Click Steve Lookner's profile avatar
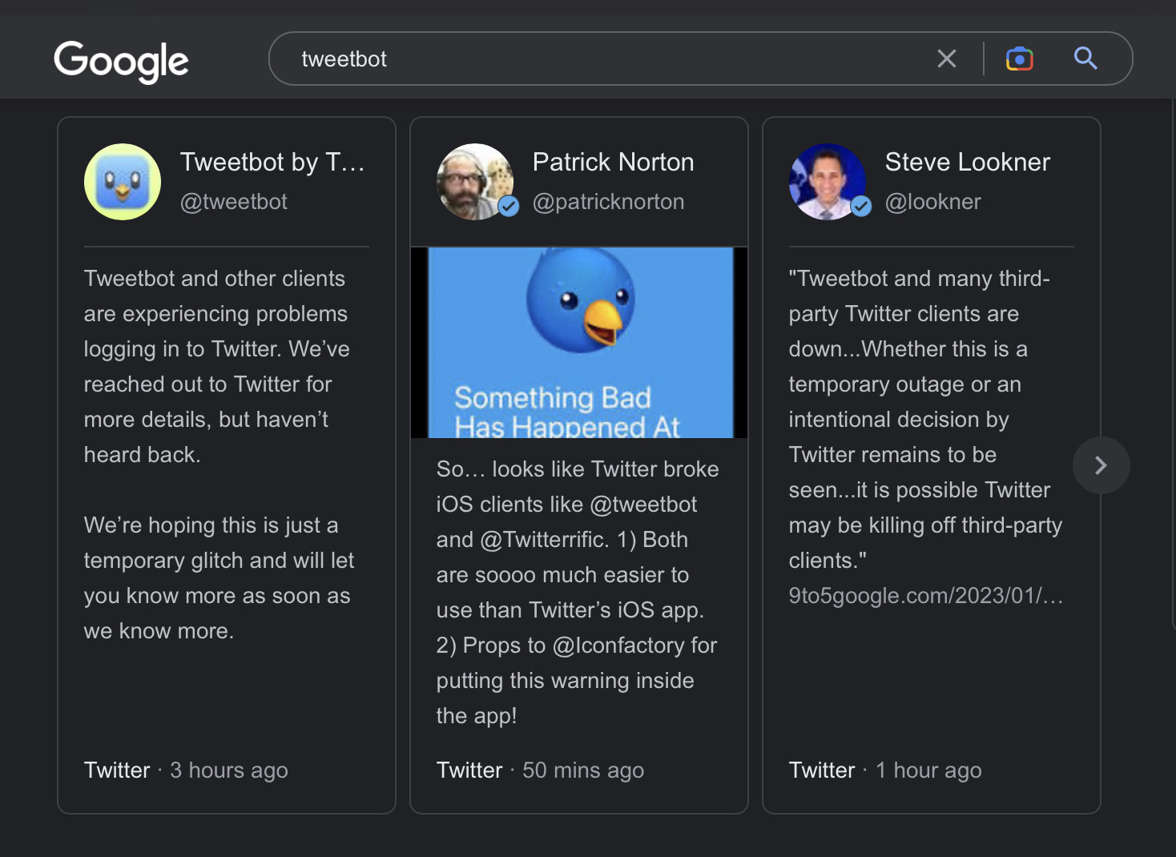This screenshot has height=857, width=1176. coord(828,182)
